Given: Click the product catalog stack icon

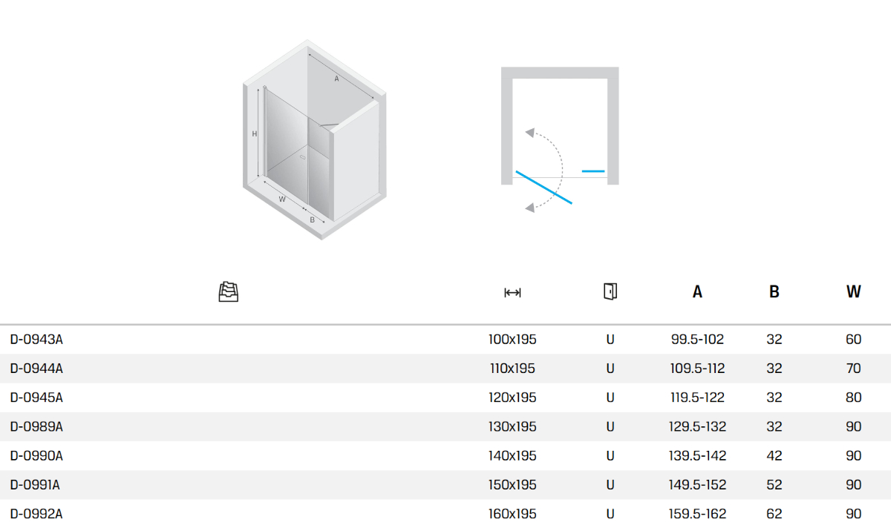Looking at the screenshot, I should 229,292.
